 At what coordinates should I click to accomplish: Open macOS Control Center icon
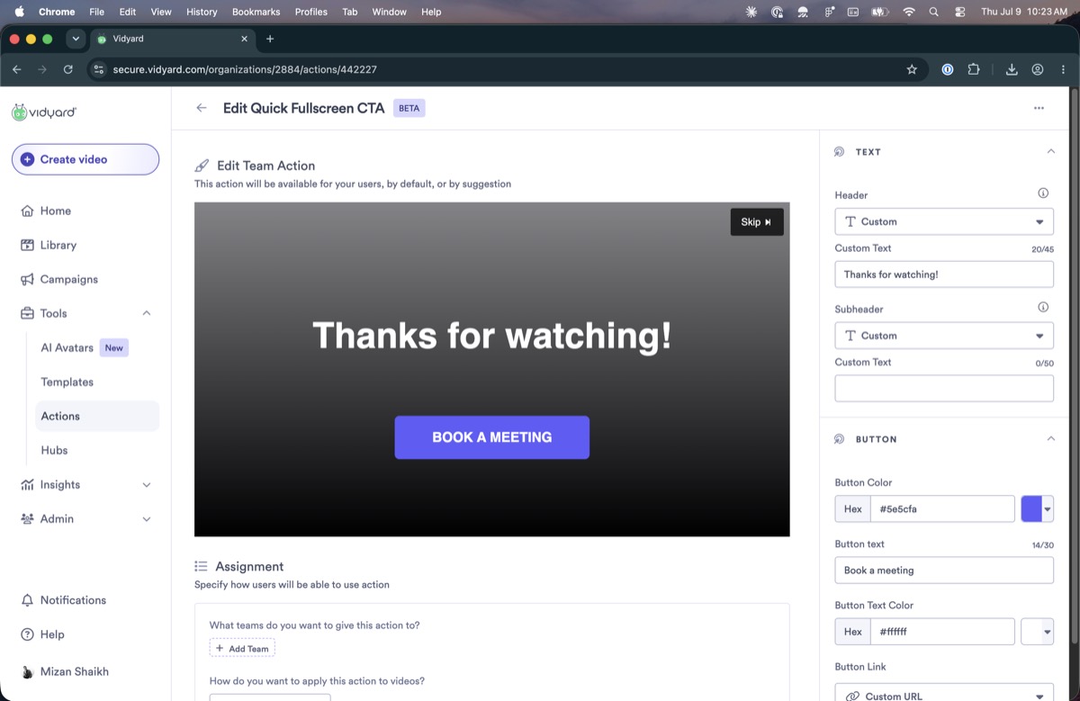point(959,12)
